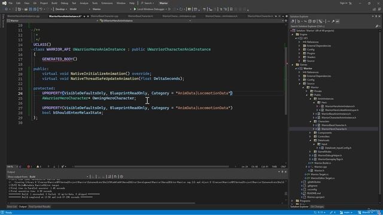Click the bookmark toolbar icon
This screenshot has height=215, width=383.
pyautogui.click(x=231, y=10)
